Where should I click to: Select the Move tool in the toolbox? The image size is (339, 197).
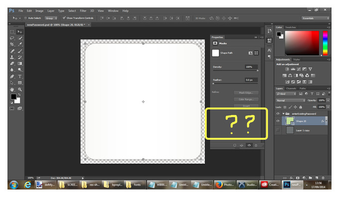19,32
